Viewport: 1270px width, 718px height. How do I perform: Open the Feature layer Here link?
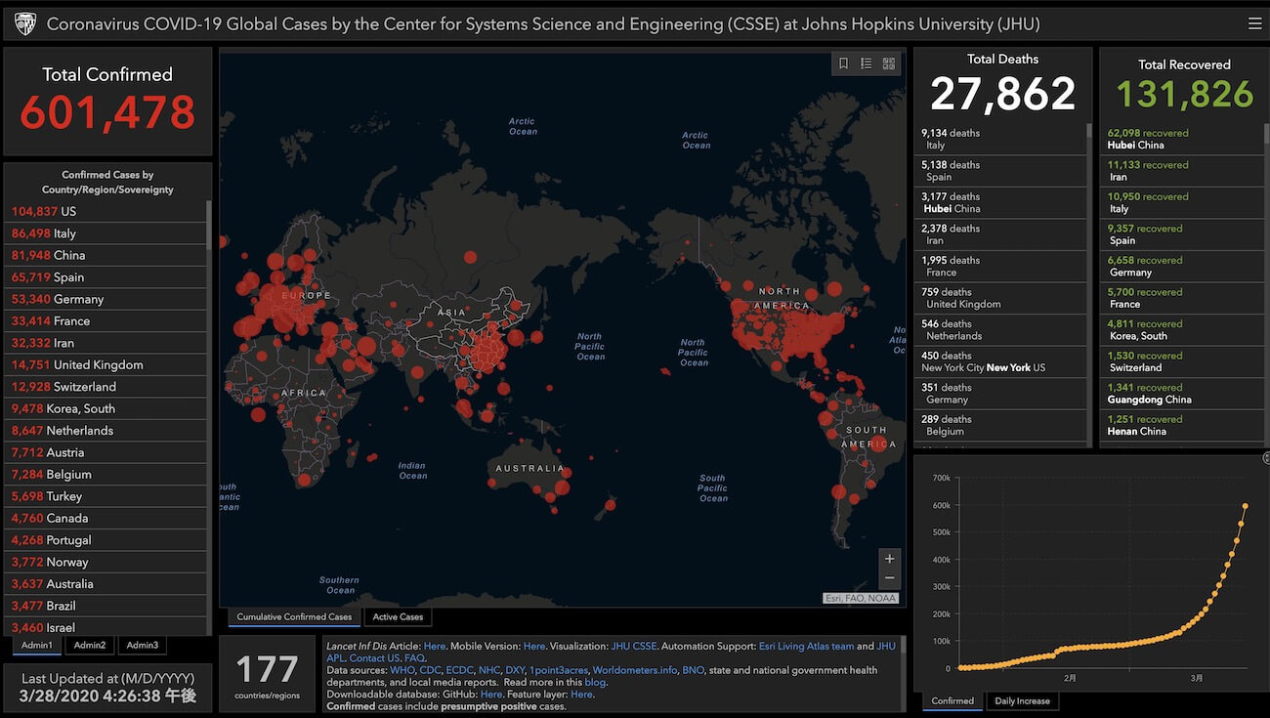[x=581, y=694]
